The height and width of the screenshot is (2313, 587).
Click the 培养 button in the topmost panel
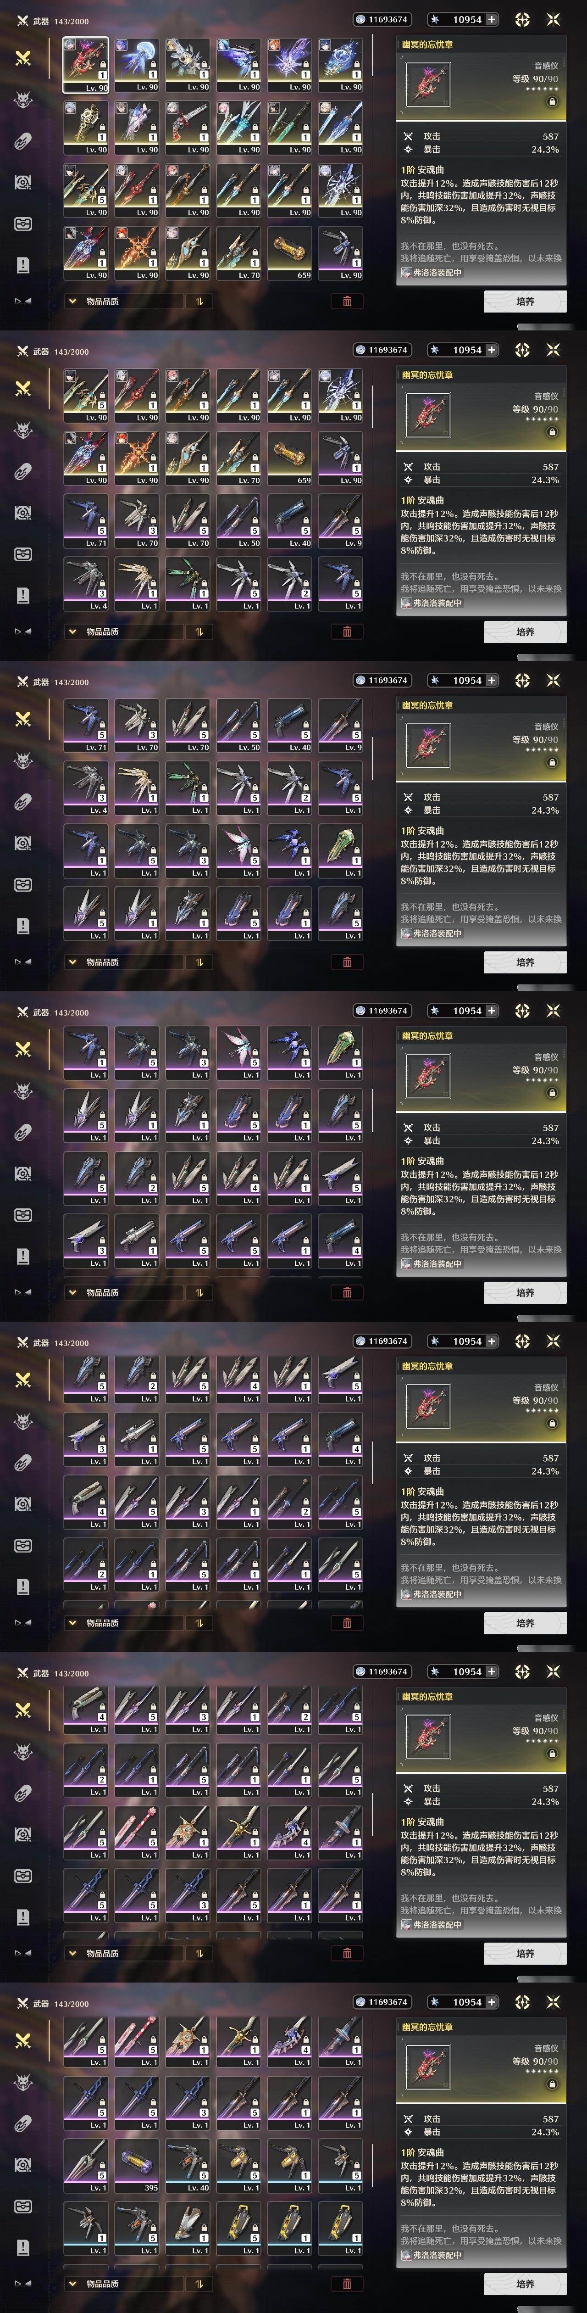point(525,301)
